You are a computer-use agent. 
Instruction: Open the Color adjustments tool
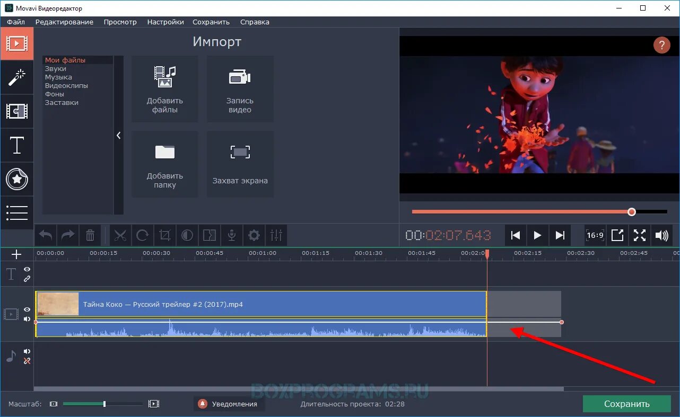click(x=187, y=235)
